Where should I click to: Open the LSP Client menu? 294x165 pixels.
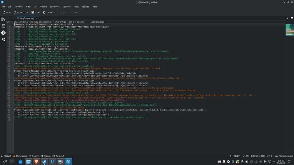click(55, 6)
